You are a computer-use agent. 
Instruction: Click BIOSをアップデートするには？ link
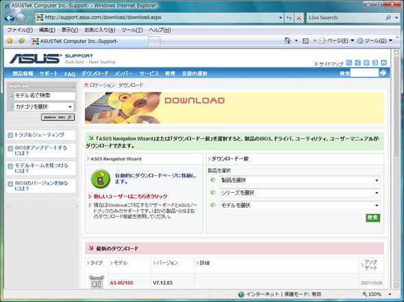click(x=40, y=150)
